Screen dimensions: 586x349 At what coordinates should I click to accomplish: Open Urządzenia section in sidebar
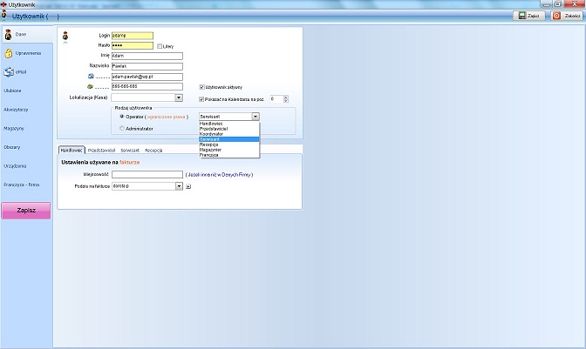[x=15, y=166]
